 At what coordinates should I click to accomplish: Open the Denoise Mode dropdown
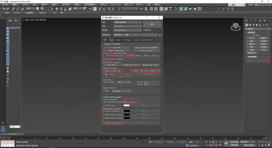pos(124,82)
